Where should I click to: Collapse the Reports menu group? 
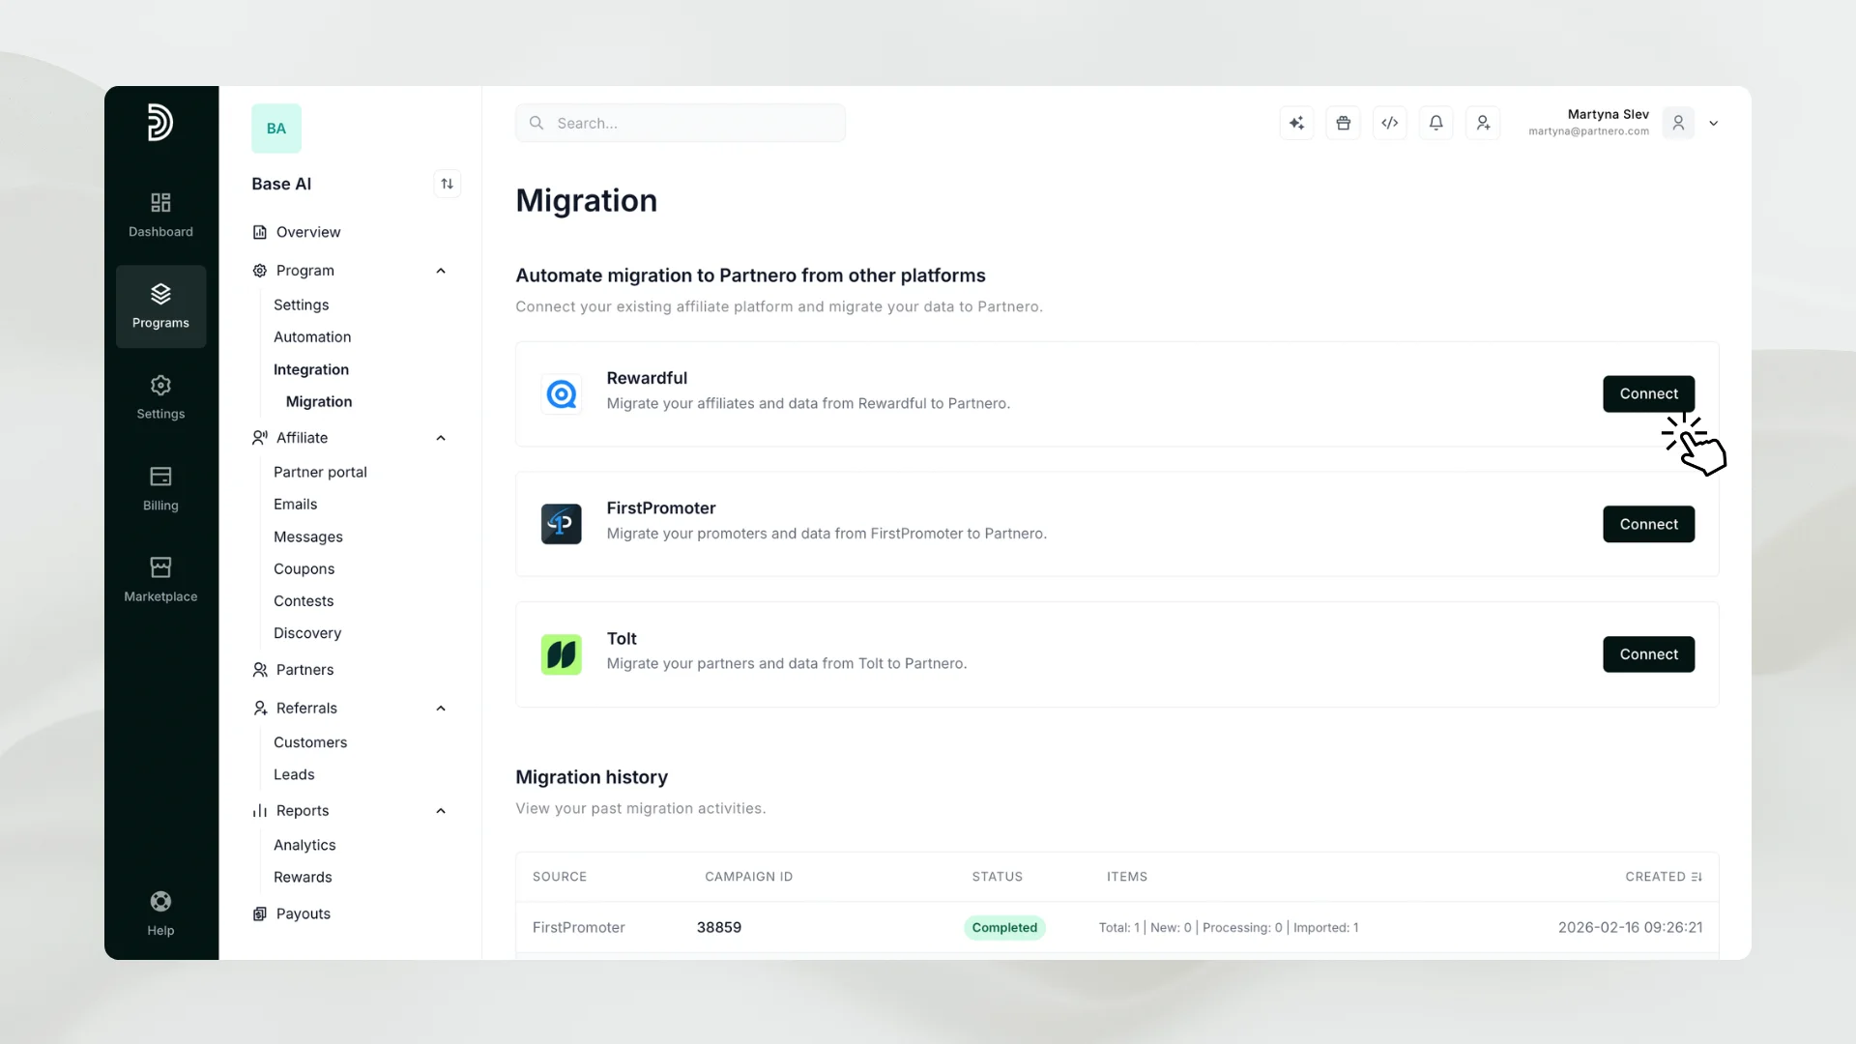441,811
